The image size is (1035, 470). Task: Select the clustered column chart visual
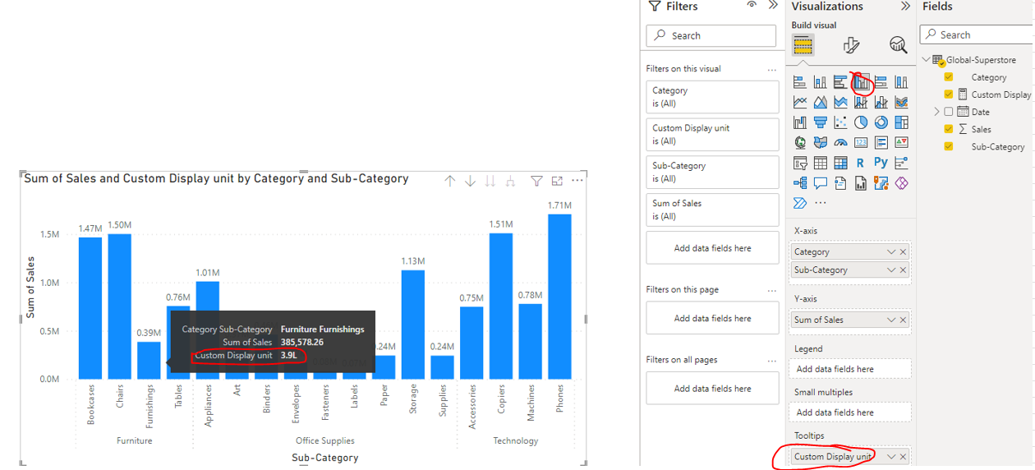point(861,81)
